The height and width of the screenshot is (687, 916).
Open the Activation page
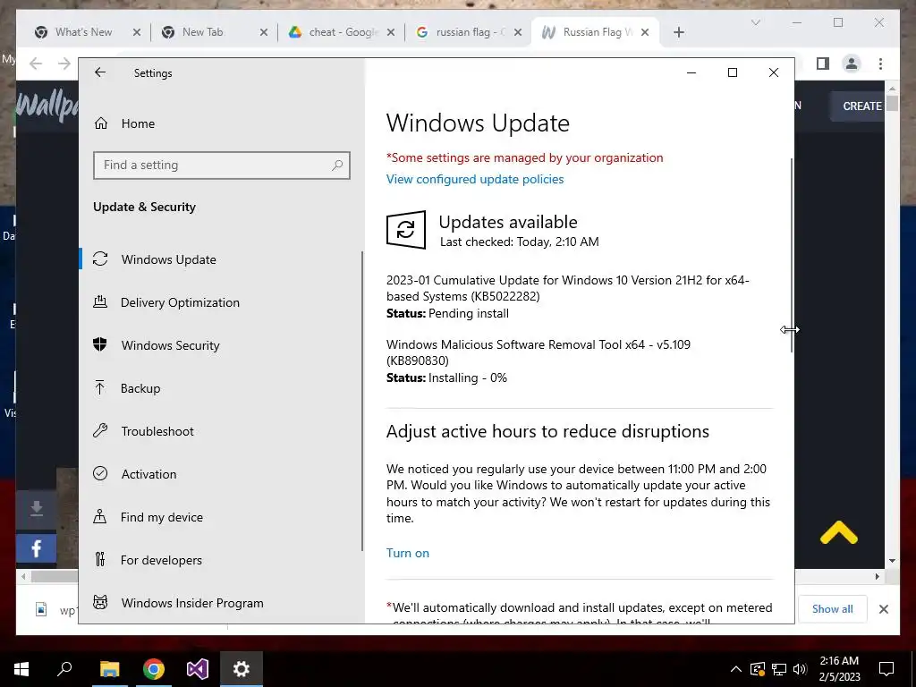[x=221, y=474]
